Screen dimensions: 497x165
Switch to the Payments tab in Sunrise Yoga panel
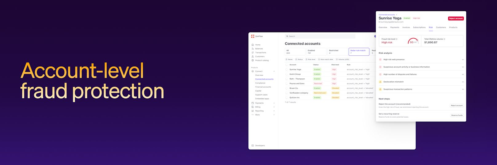tap(395, 27)
